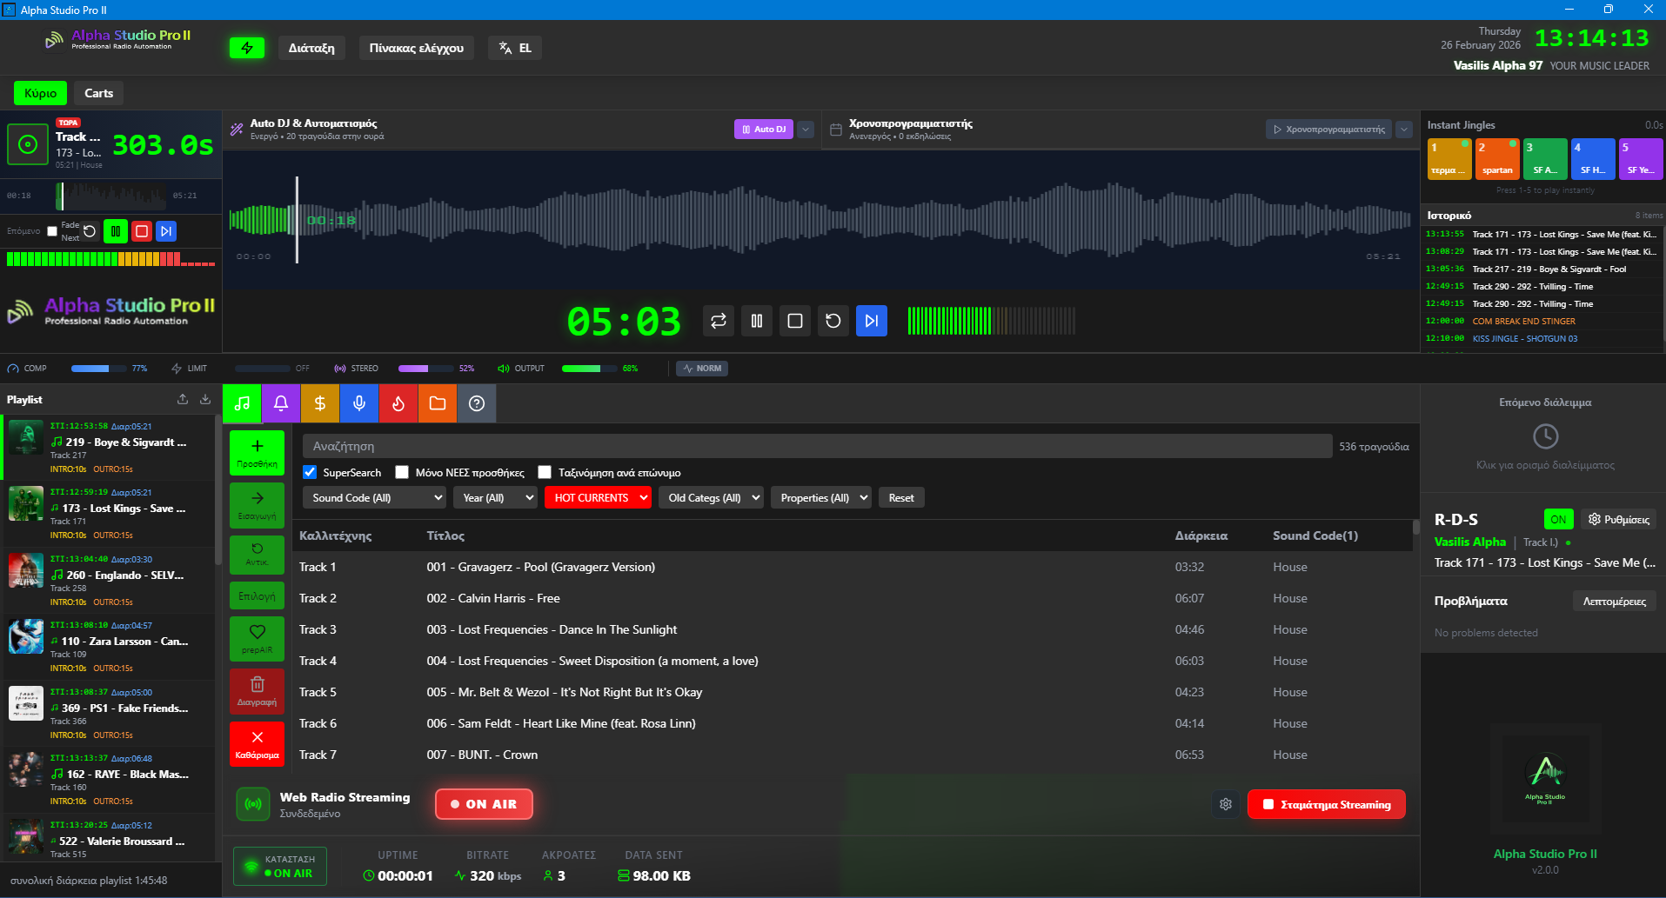Image resolution: width=1666 pixels, height=898 pixels.
Task: Open the help question mark panel
Action: [476, 403]
